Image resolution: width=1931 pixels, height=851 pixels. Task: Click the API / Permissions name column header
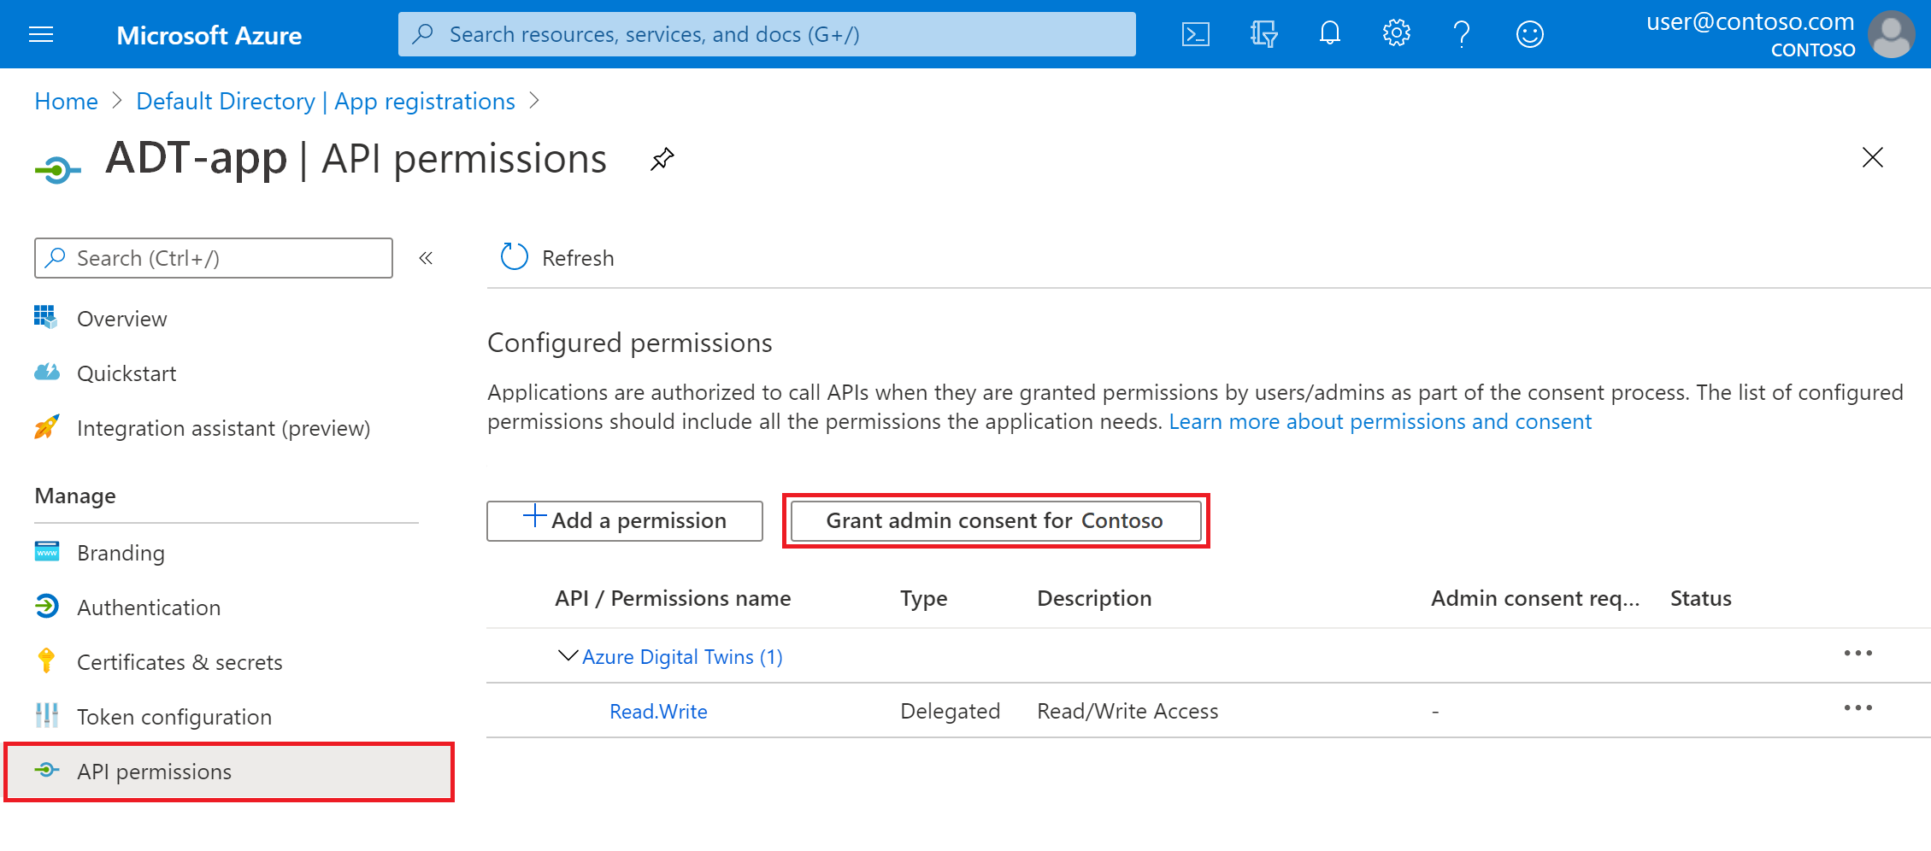click(673, 598)
